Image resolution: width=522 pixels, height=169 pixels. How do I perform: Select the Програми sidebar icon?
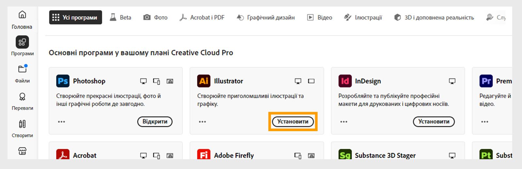tap(22, 42)
